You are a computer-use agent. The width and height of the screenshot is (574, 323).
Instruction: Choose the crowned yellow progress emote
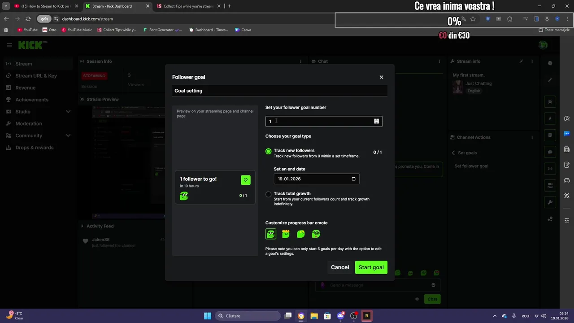point(286,234)
